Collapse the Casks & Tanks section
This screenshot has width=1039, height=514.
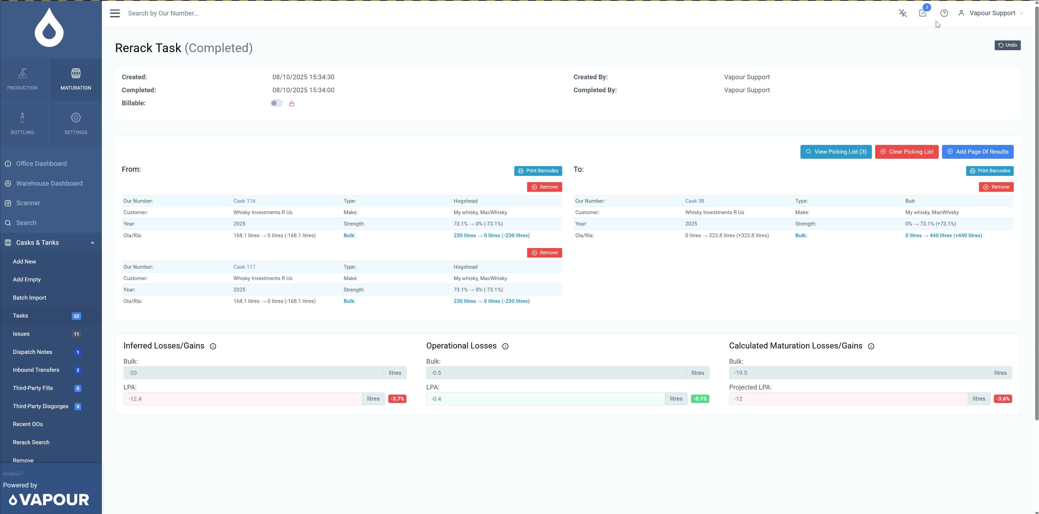click(x=92, y=243)
